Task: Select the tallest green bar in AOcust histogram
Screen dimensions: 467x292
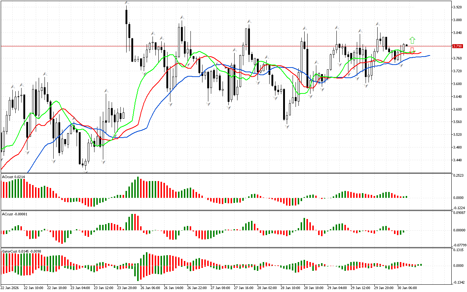Action: (138, 187)
